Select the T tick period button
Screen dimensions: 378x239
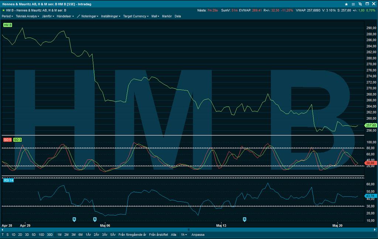click(3, 235)
